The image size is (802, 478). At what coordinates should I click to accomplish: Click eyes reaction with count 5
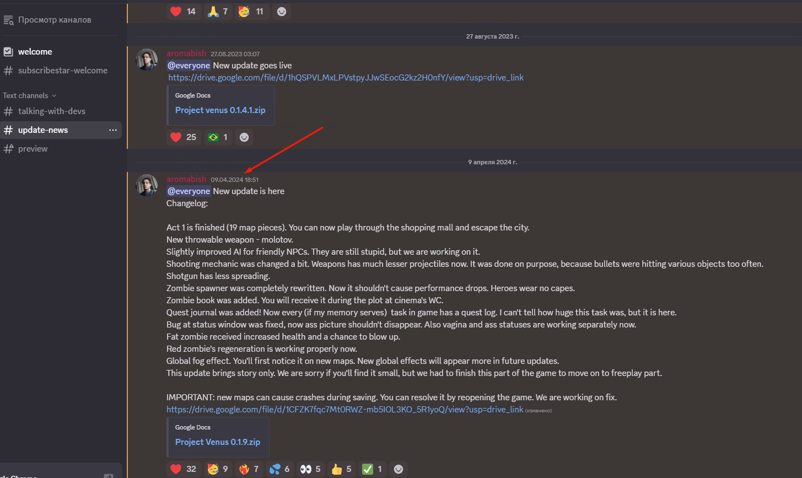311,469
